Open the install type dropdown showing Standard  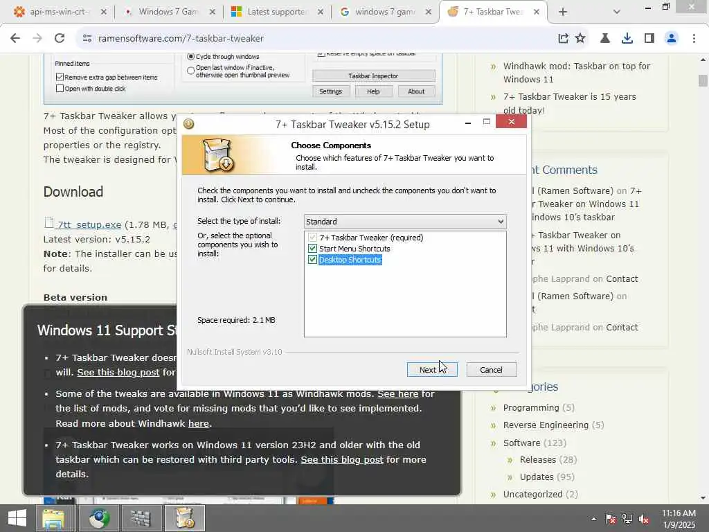[405, 221]
